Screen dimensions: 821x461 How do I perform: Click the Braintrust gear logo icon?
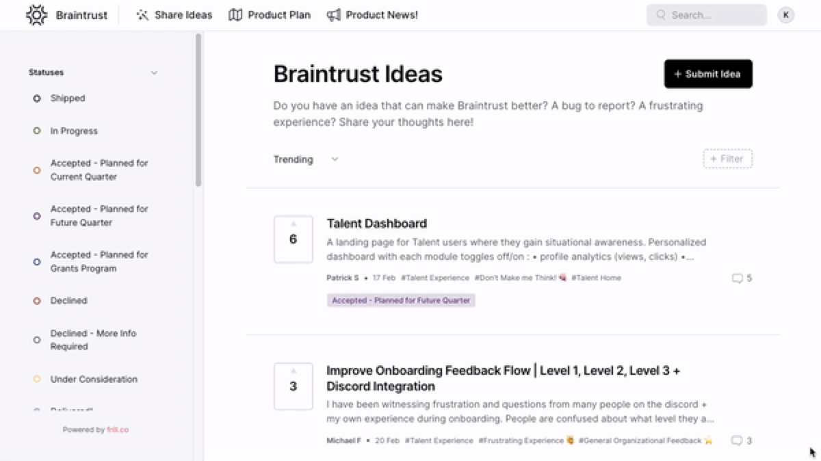36,15
